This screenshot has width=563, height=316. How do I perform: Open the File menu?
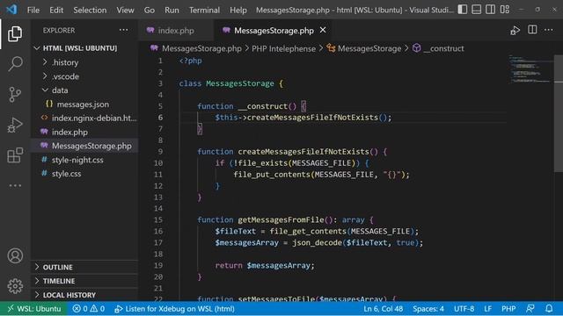click(x=33, y=10)
